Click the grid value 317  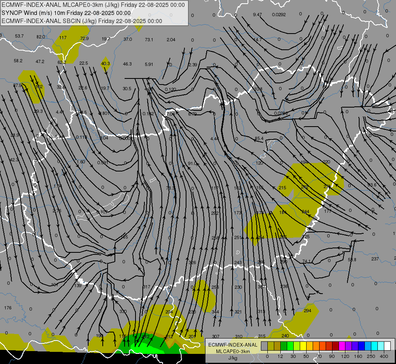click(x=146, y=287)
